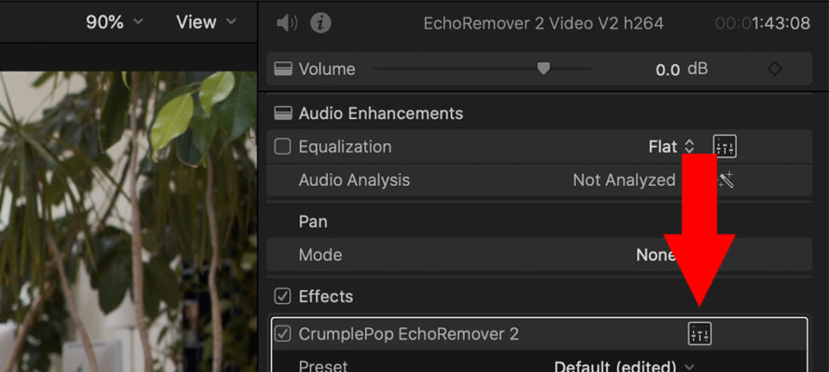Click the video viewer plant image
829x372 pixels.
point(128,221)
